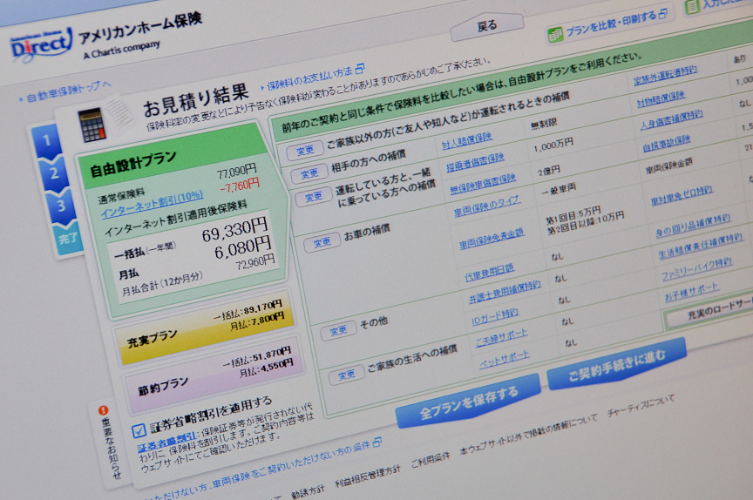The image size is (753, 500).
Task: Open プランを比較・印刷する
Action: point(610,24)
